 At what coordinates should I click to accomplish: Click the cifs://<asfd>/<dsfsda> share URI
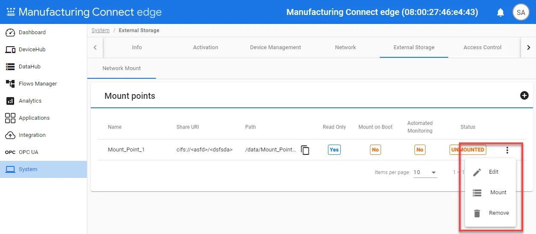205,150
